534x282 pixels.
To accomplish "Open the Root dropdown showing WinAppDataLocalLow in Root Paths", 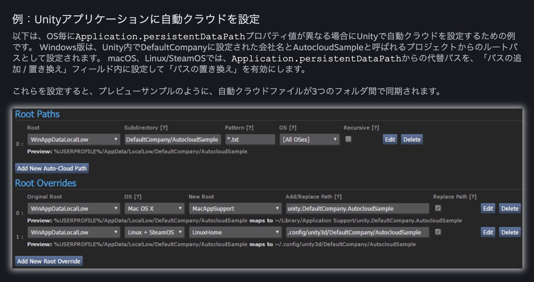I will pyautogui.click(x=74, y=139).
